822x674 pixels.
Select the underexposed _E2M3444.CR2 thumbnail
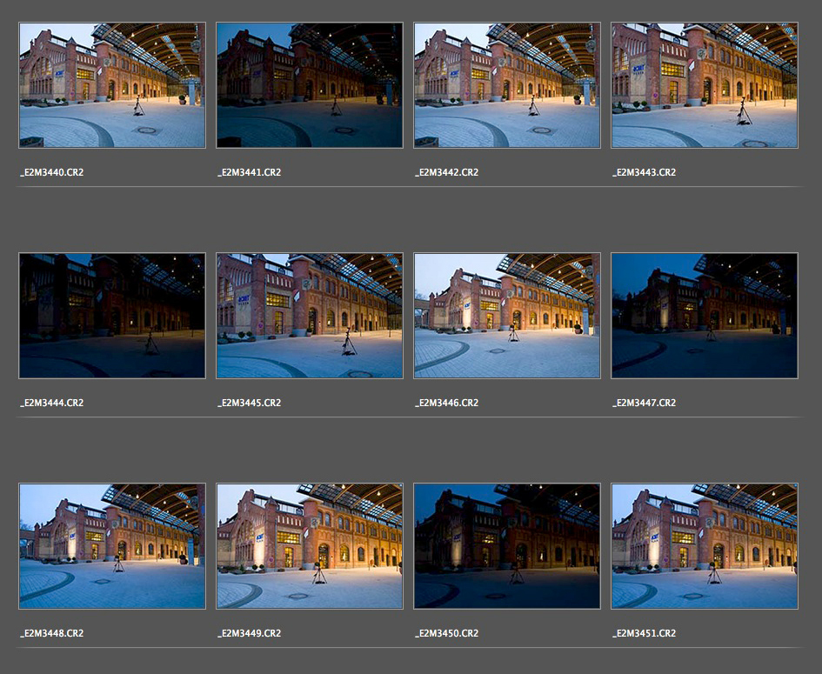pos(112,316)
